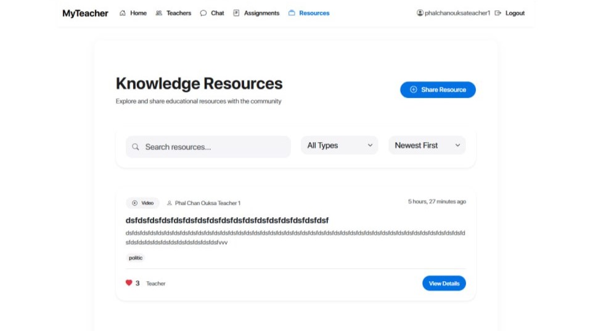
Task: Select the politic tag
Action: pyautogui.click(x=136, y=258)
